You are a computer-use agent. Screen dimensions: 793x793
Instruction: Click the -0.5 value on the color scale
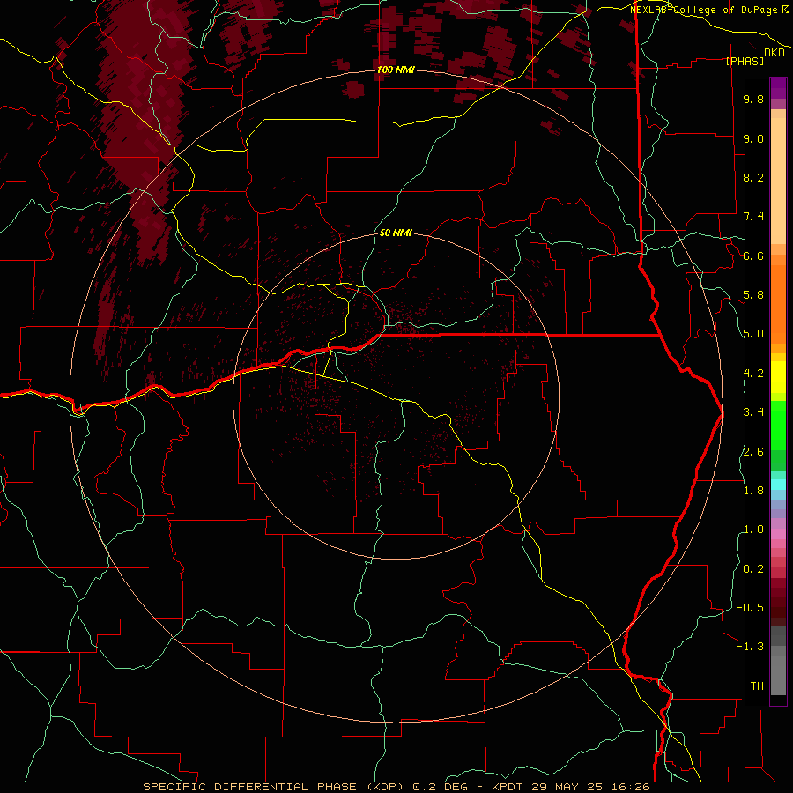click(x=750, y=608)
